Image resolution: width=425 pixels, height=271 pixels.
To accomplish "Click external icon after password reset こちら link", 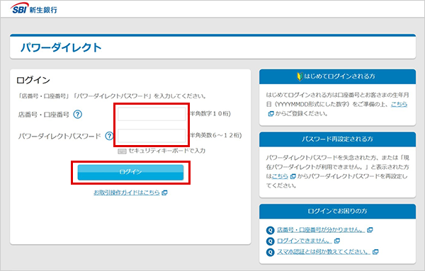I will point(293,176).
